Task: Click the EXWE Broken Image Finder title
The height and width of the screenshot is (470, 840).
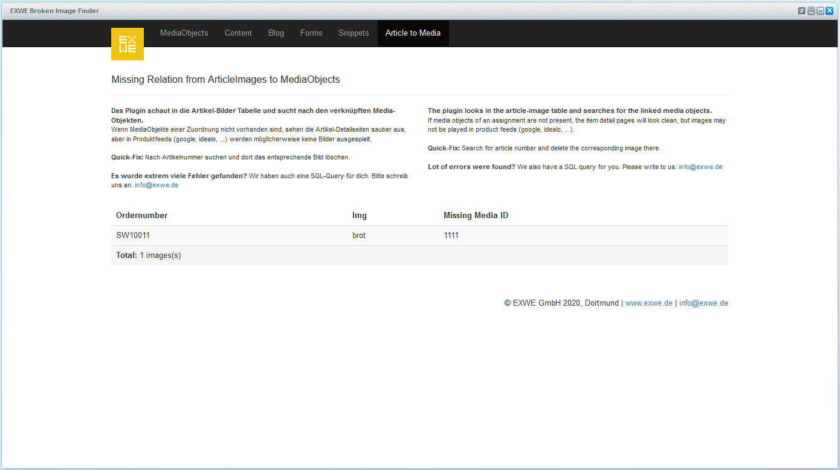Action: tap(54, 11)
